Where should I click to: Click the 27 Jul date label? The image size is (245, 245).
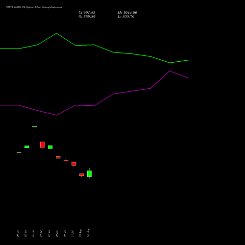pos(41,234)
